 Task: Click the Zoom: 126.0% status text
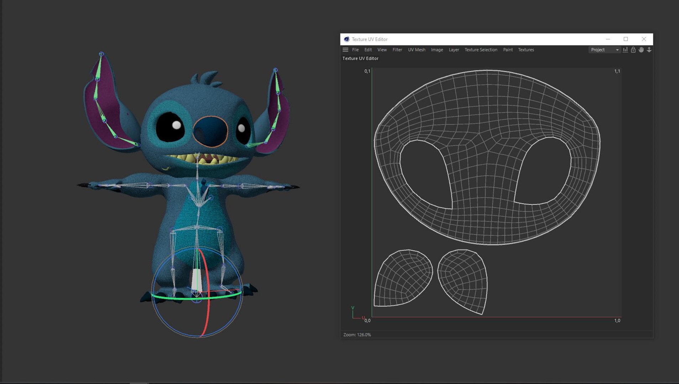357,335
